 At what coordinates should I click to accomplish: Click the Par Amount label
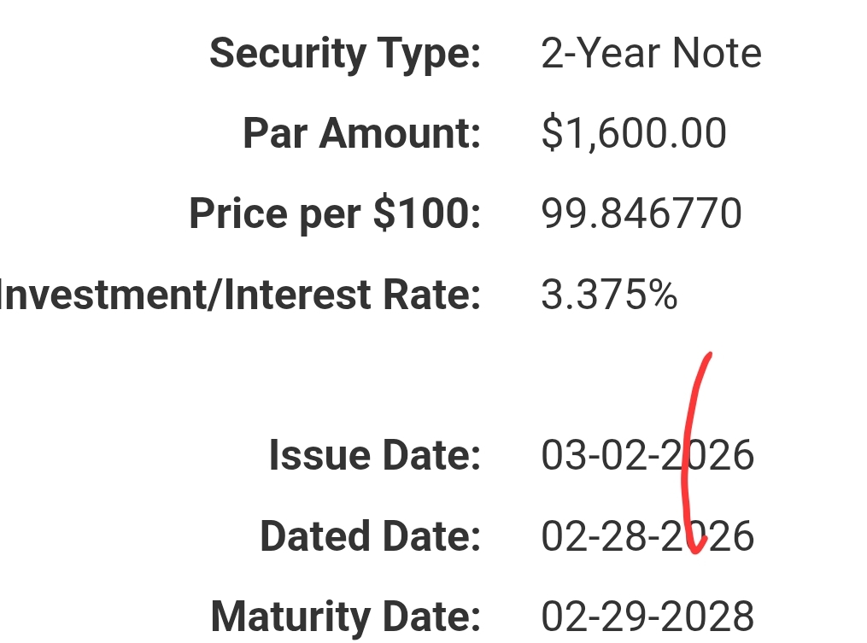click(x=361, y=134)
